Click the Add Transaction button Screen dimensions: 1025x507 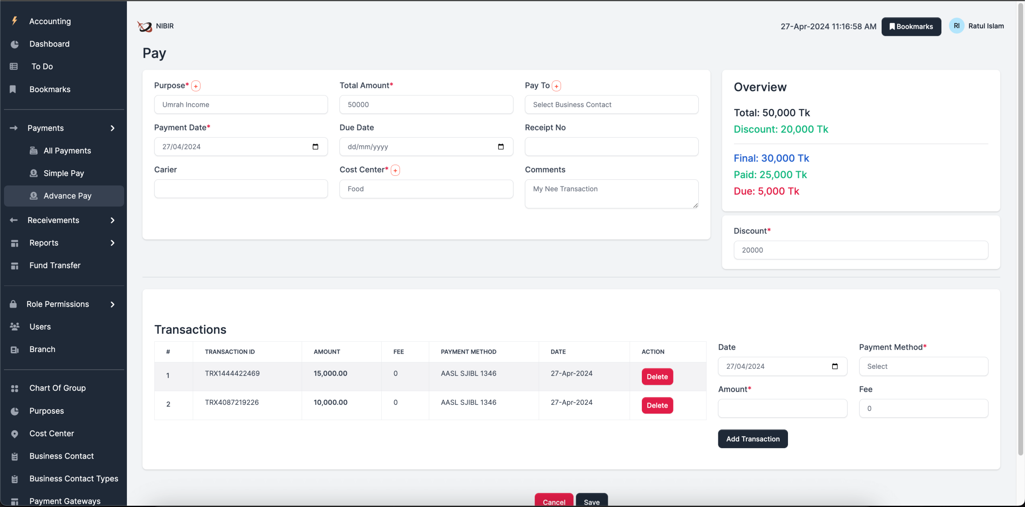click(752, 439)
